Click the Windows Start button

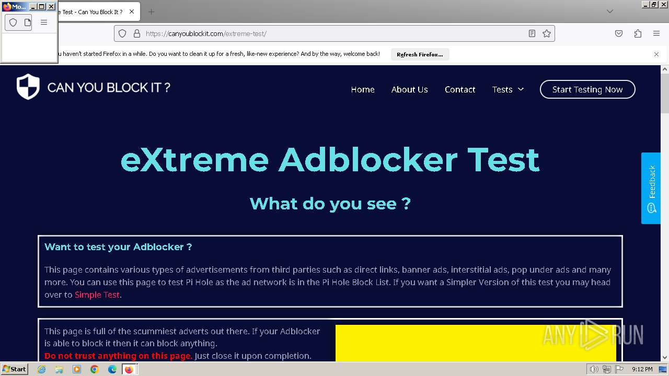pyautogui.click(x=15, y=369)
